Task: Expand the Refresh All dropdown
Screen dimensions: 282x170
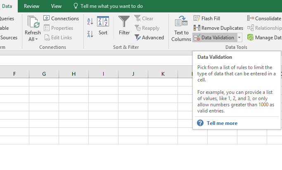Action: (x=33, y=39)
